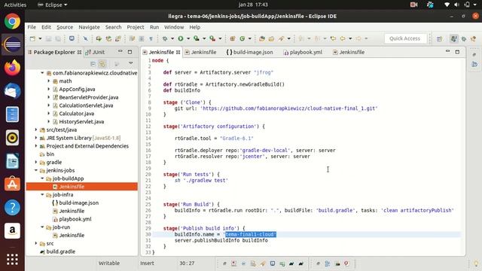
Task: Click the green Run button
Action: click(x=181, y=38)
